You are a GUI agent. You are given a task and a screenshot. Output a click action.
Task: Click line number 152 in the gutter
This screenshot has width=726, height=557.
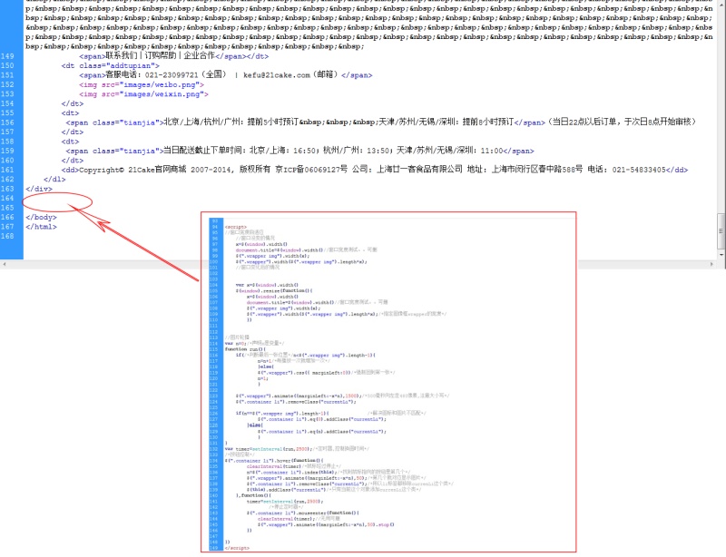[x=7, y=84]
